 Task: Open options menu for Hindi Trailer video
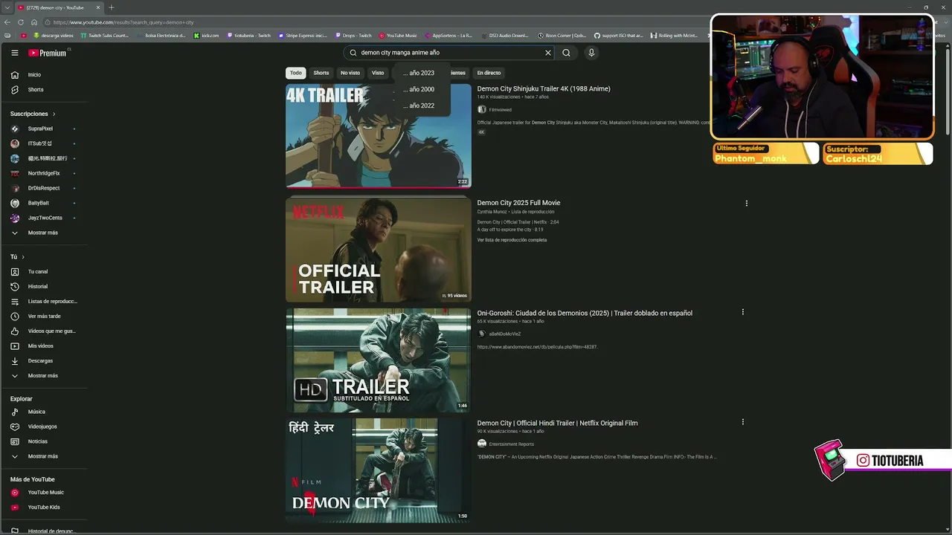pyautogui.click(x=742, y=422)
